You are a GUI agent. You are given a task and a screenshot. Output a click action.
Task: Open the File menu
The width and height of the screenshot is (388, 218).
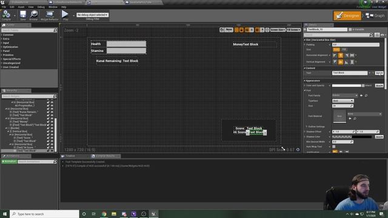[x=4, y=7]
